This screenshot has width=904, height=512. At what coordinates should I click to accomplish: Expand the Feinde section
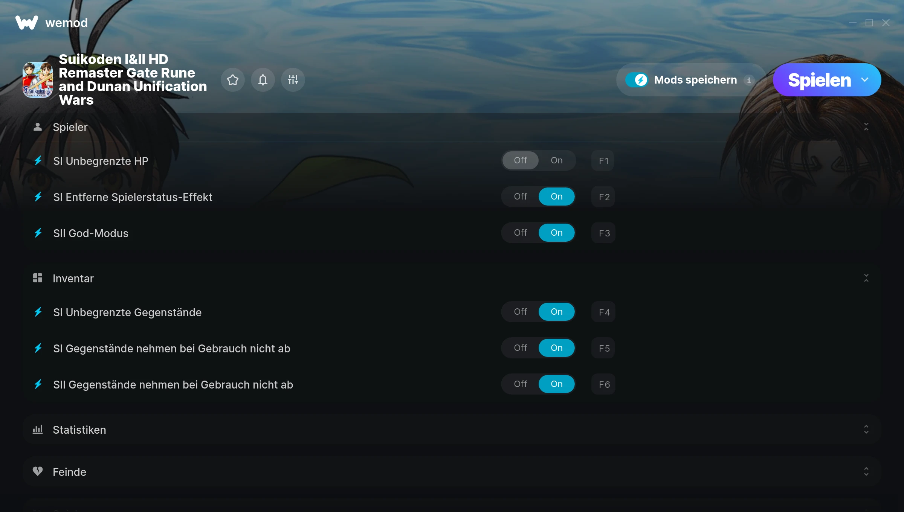[866, 472]
